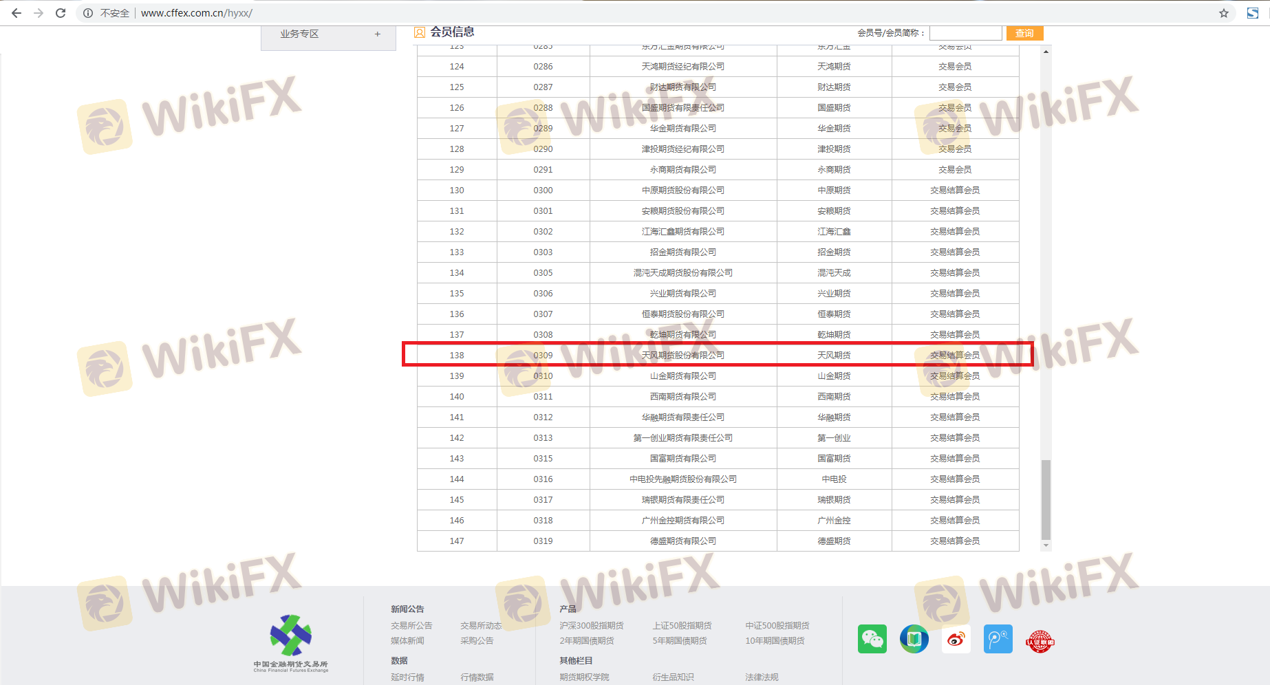Focus the 会员号/会员简称 input field
The width and height of the screenshot is (1270, 685).
(965, 33)
